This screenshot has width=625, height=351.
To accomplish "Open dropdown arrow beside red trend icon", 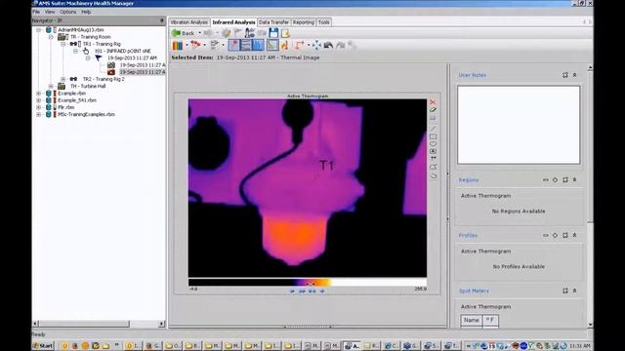I will [x=204, y=46].
